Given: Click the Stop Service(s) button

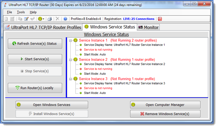Looking at the screenshot, I should pyautogui.click(x=35, y=71).
